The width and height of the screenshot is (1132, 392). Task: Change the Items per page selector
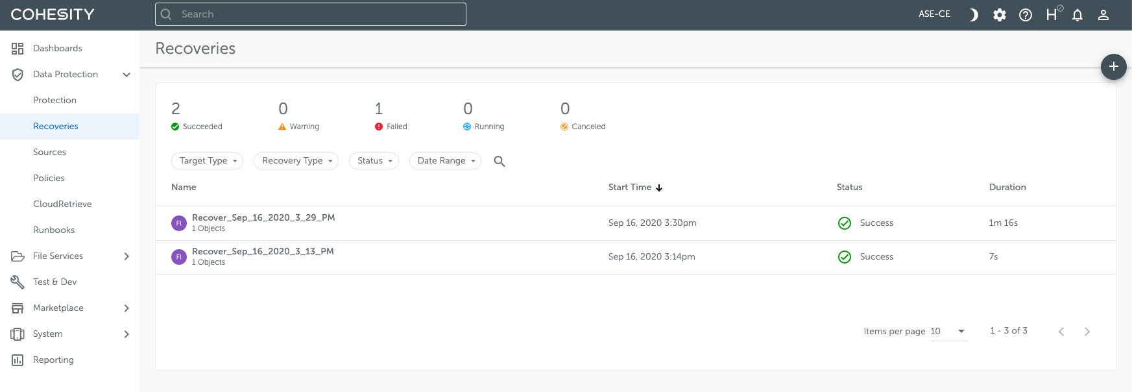(948, 331)
